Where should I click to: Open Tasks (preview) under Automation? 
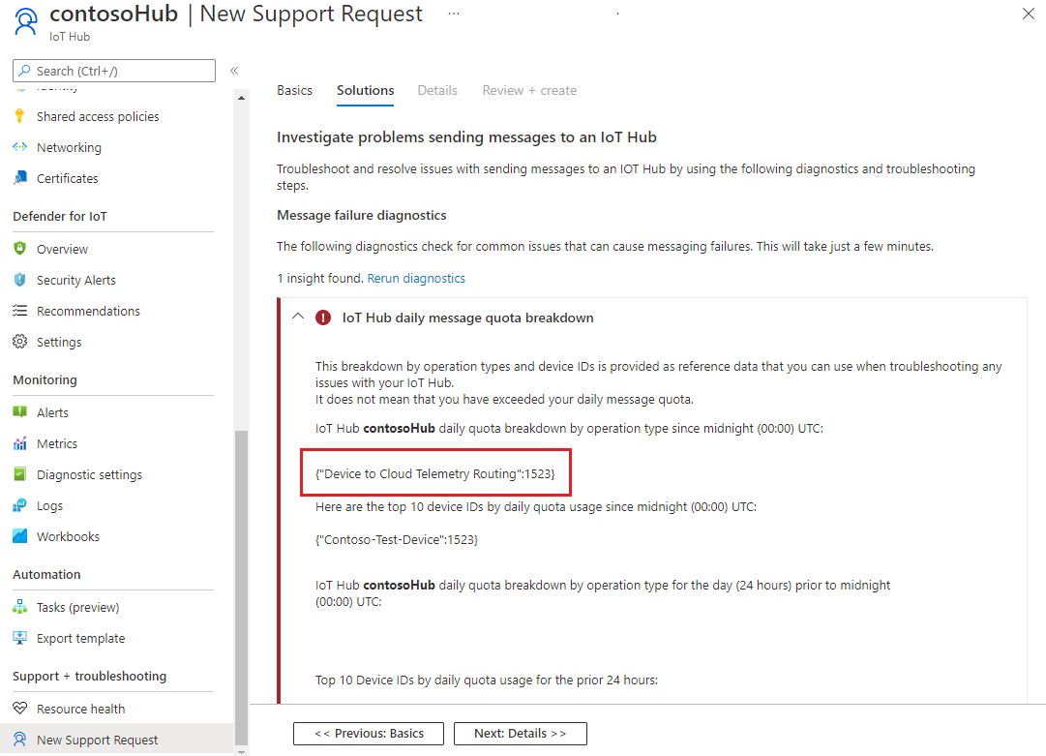(x=77, y=606)
